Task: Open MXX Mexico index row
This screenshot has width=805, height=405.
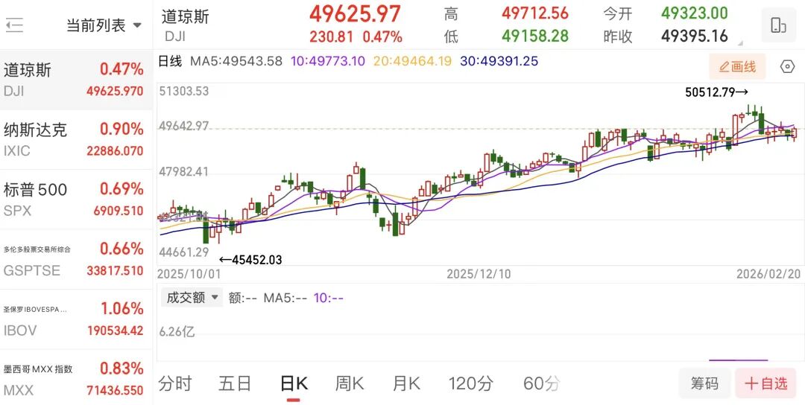Action: coord(75,379)
